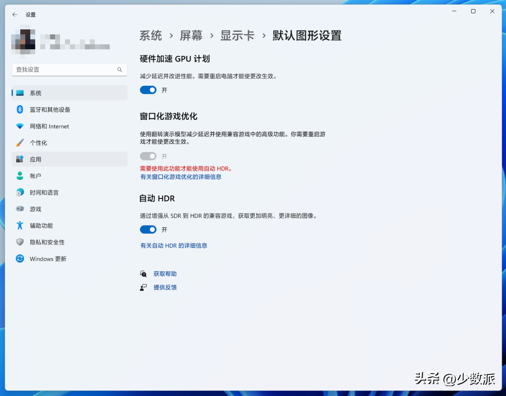
Task: Click the Bluetooth icon in sidebar
Action: click(20, 109)
